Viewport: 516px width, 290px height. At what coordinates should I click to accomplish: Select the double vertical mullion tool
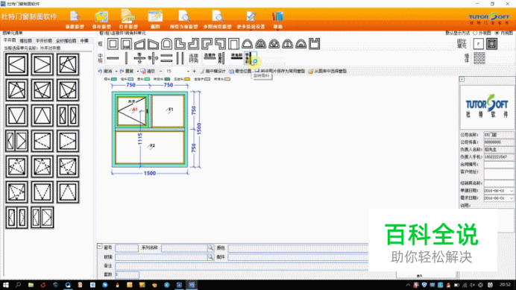tap(180, 58)
